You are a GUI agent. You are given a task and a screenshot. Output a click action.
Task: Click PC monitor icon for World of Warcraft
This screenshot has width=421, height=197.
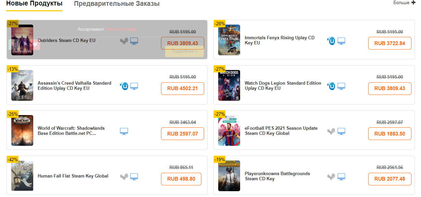click(x=124, y=131)
